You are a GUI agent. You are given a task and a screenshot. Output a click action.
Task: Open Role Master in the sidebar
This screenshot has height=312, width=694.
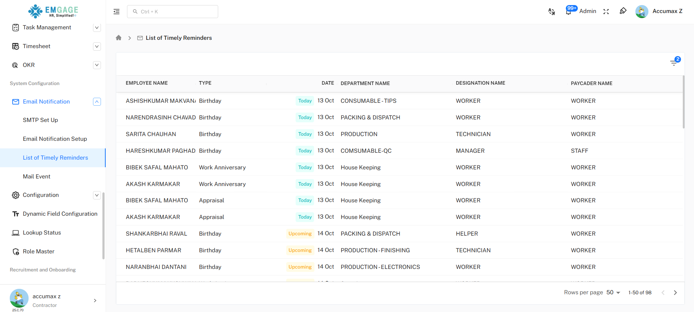point(38,252)
